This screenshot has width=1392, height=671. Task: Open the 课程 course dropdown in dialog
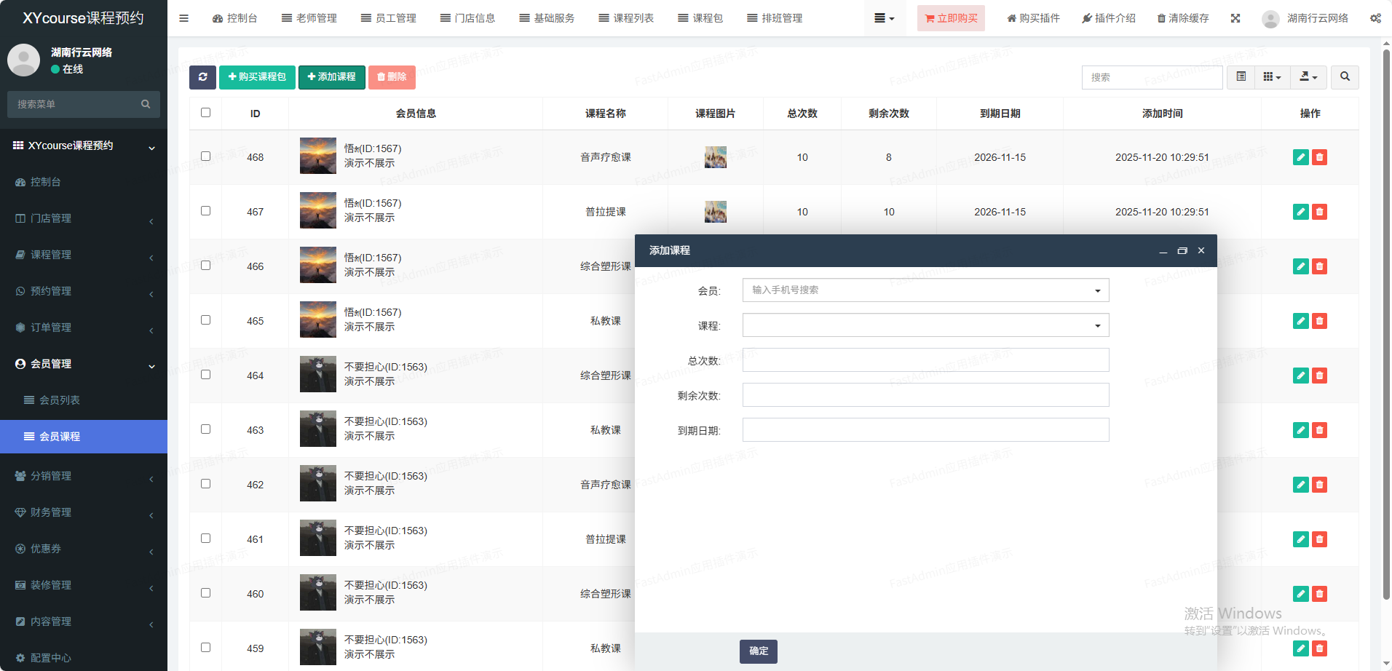click(x=925, y=325)
